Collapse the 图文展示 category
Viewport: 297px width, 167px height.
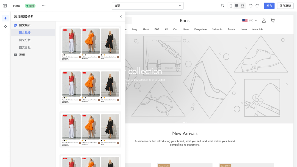click(x=25, y=25)
